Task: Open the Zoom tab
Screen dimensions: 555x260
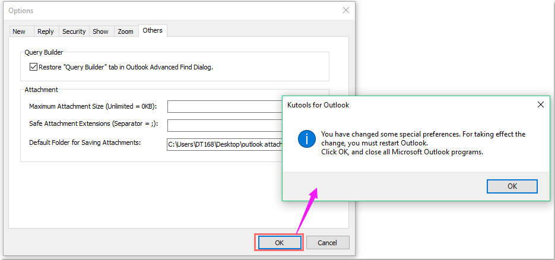Action: (x=126, y=31)
